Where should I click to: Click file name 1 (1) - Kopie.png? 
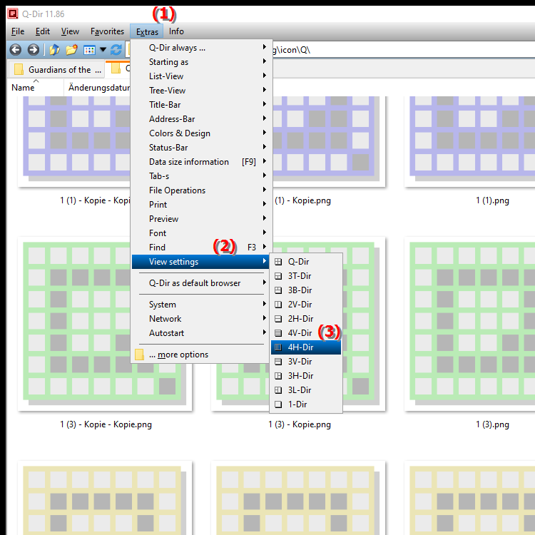(303, 200)
